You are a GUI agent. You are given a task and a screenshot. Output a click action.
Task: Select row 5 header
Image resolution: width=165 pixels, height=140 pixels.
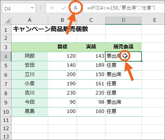[x=6, y=66]
